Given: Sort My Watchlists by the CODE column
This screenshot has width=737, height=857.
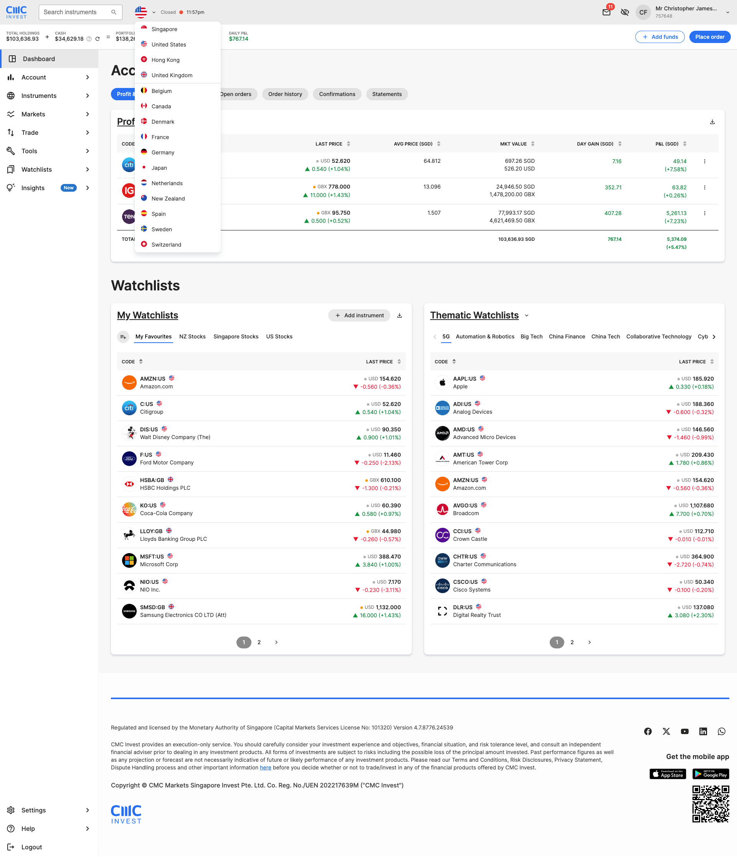Looking at the screenshot, I should click(x=132, y=361).
